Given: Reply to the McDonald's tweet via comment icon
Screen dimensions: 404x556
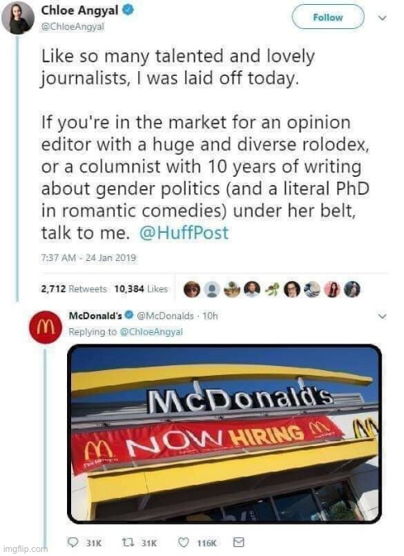Looking at the screenshot, I should click(x=73, y=541).
